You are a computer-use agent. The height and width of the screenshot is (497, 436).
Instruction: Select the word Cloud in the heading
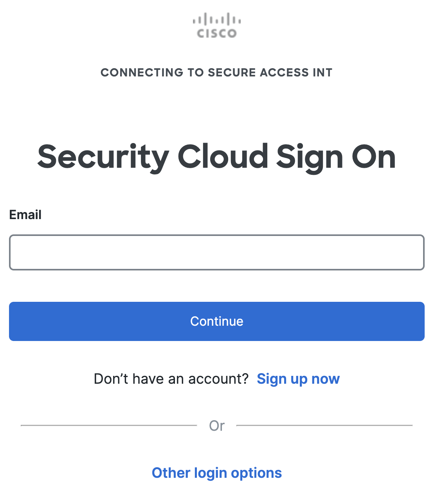coord(223,157)
